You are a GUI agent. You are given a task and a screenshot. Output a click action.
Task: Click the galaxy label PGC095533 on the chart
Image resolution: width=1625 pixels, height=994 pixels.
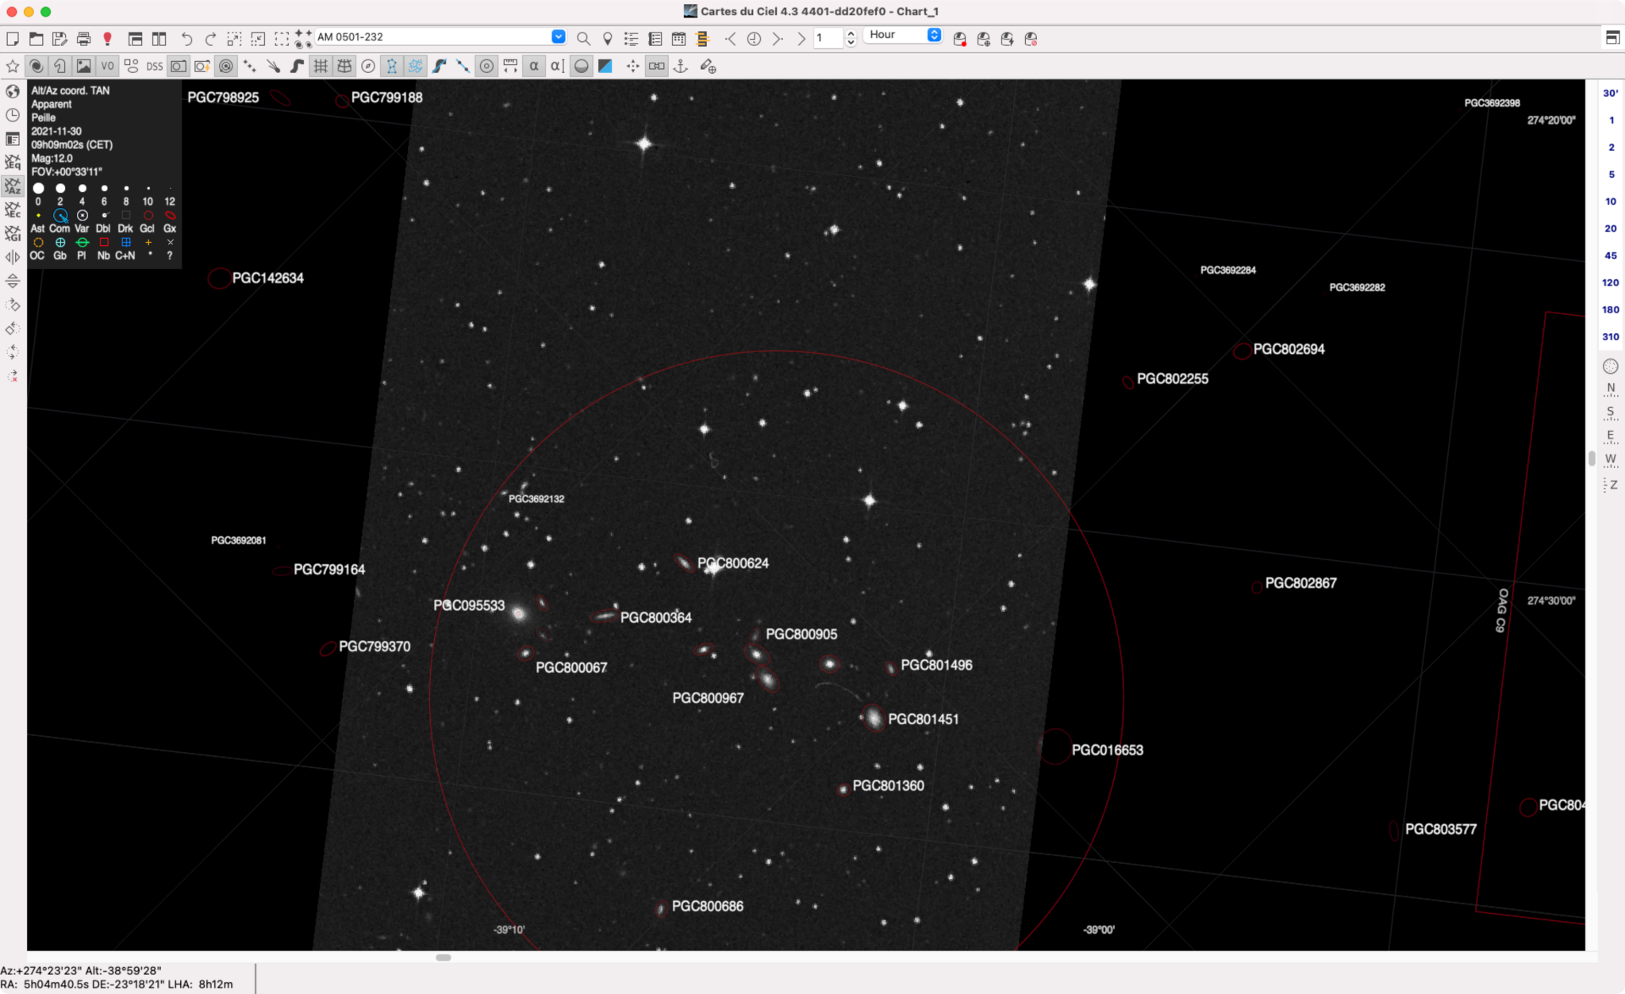pos(469,605)
